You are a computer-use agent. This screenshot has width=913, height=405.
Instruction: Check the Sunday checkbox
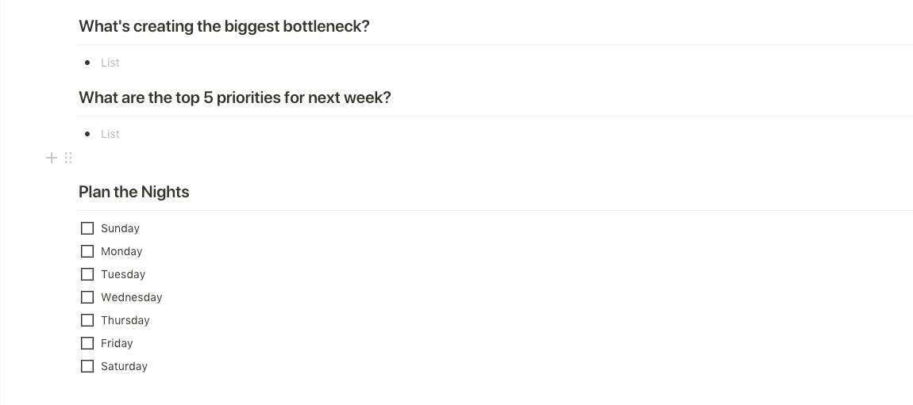point(87,228)
